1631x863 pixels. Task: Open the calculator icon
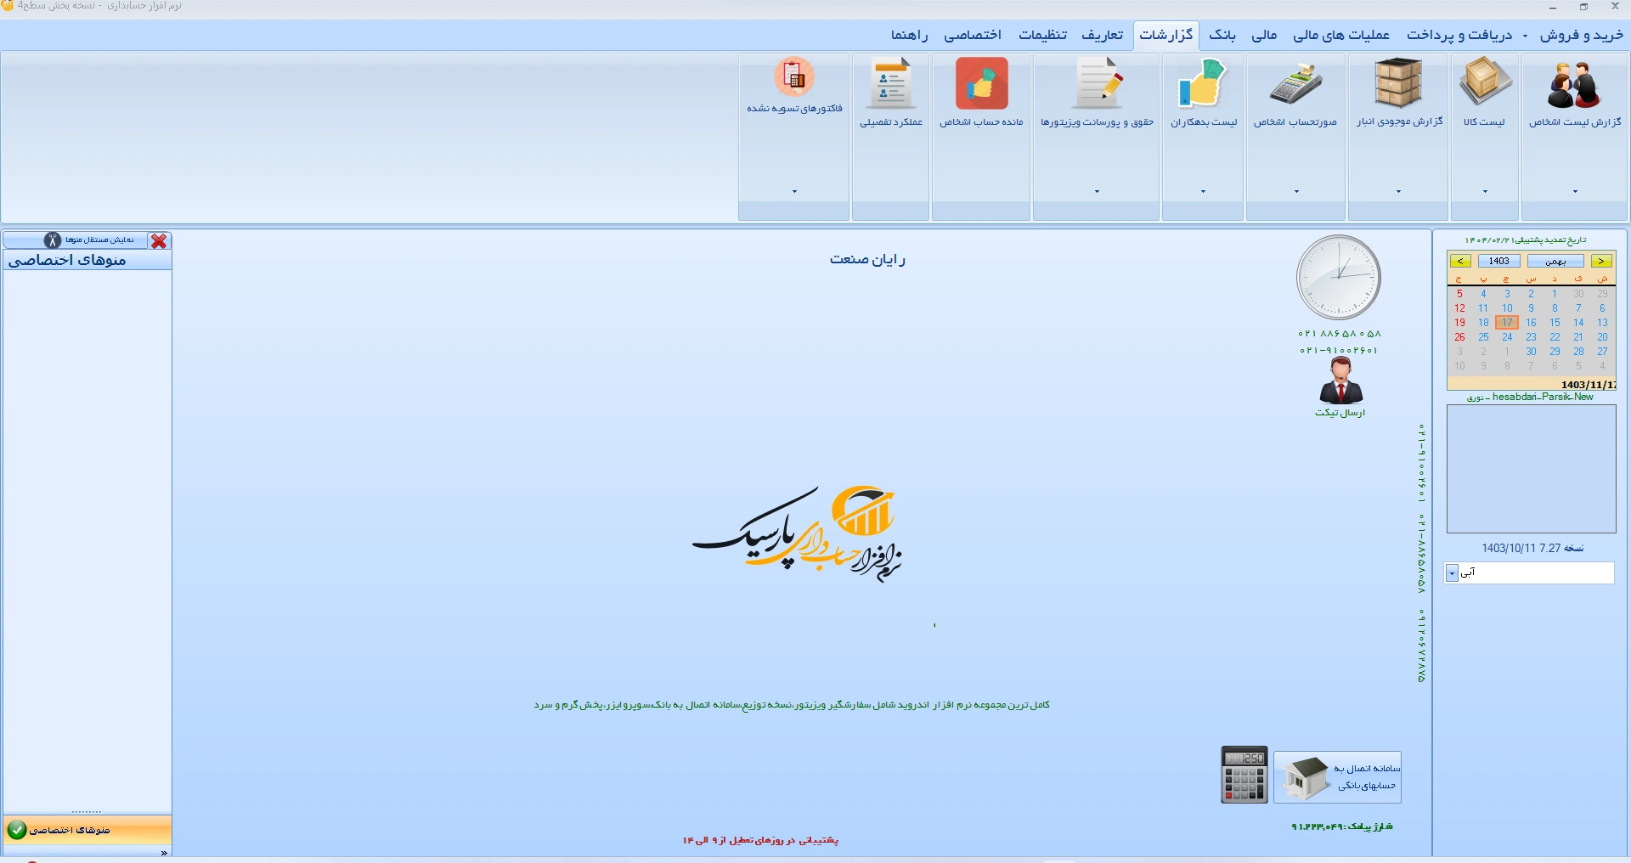[1244, 775]
